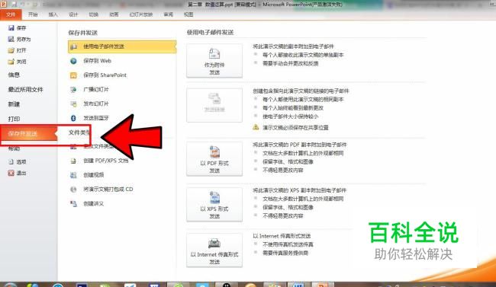Image resolution: width=496 pixels, height=287 pixels.
Task: Click the 以 XPS 形式发送 button
Action: tap(214, 205)
